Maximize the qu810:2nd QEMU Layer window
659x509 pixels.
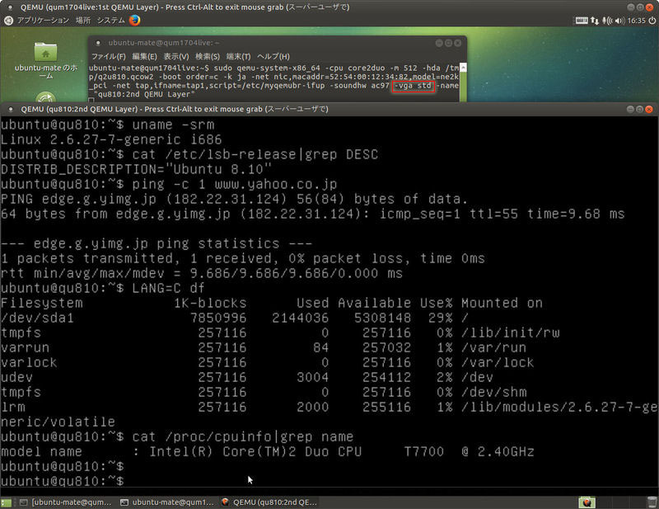click(x=640, y=109)
